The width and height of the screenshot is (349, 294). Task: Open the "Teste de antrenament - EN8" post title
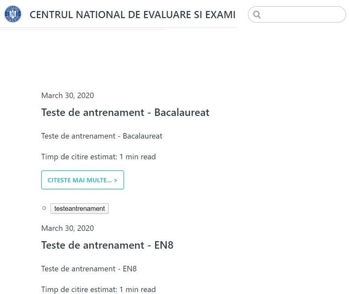[x=107, y=245]
